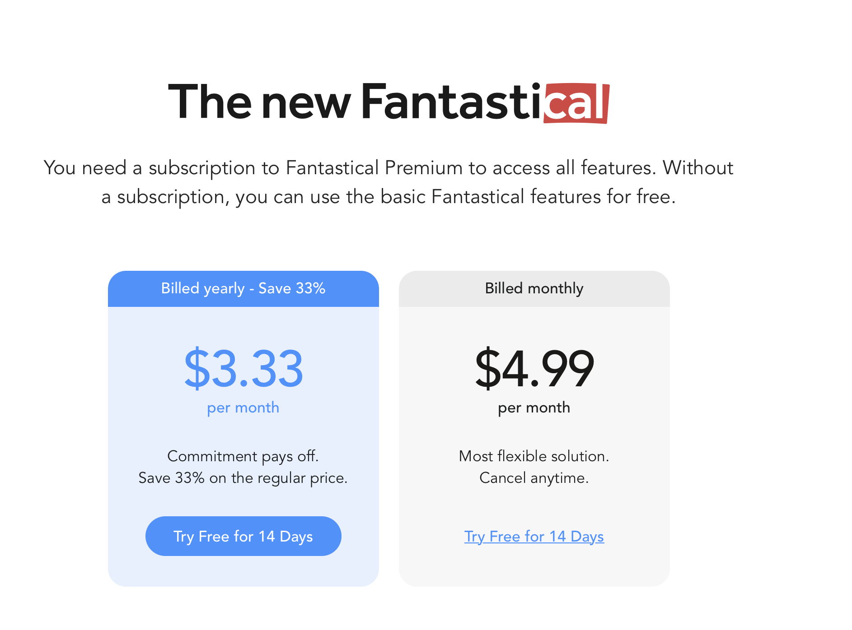The image size is (852, 630).
Task: Click the 'Cancel anytime.' text
Action: tap(534, 478)
